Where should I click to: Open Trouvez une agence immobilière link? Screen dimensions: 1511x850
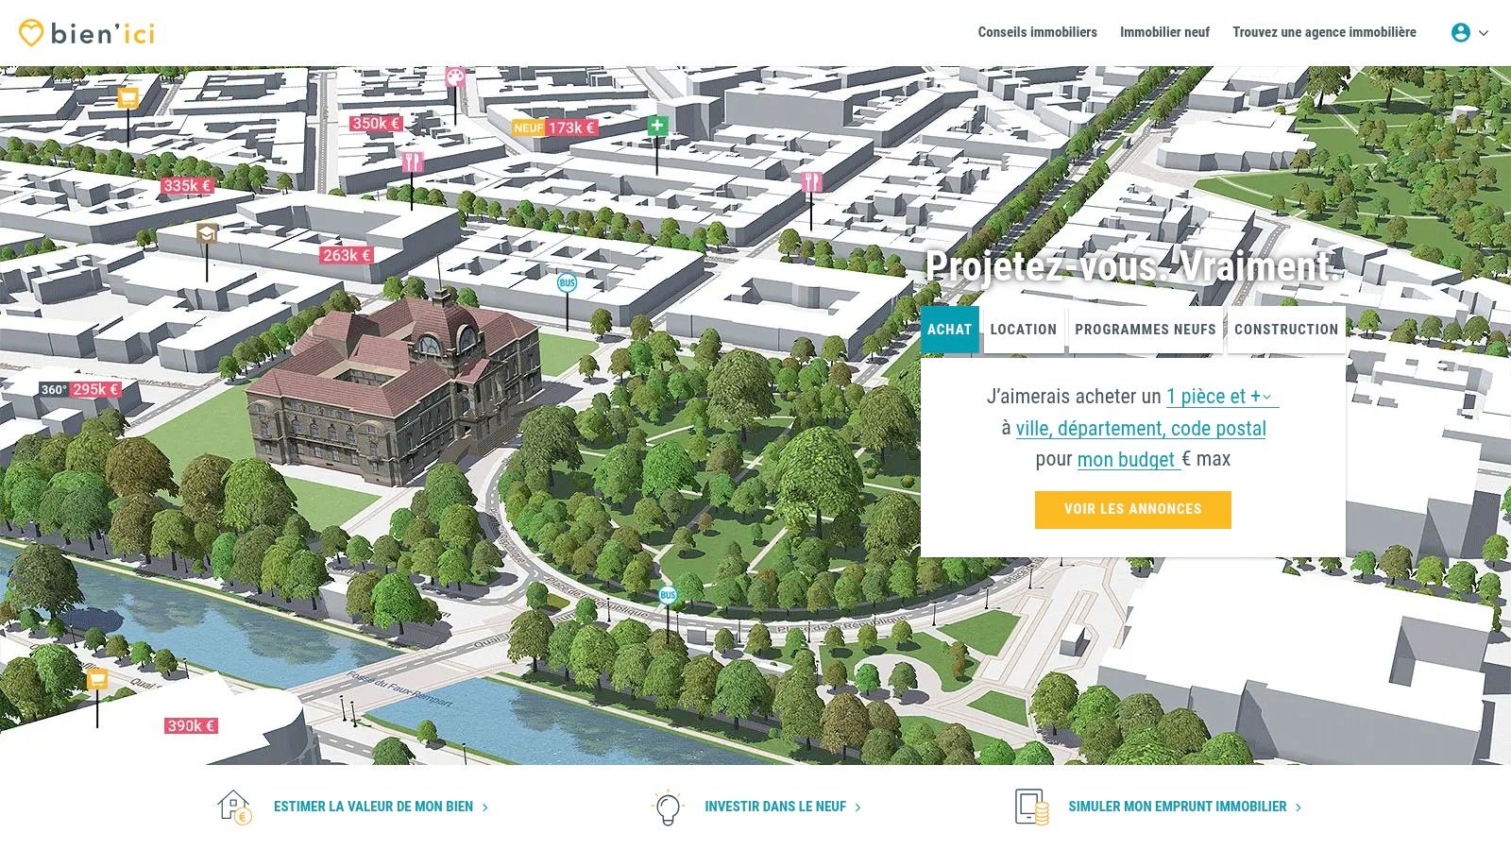pos(1324,32)
